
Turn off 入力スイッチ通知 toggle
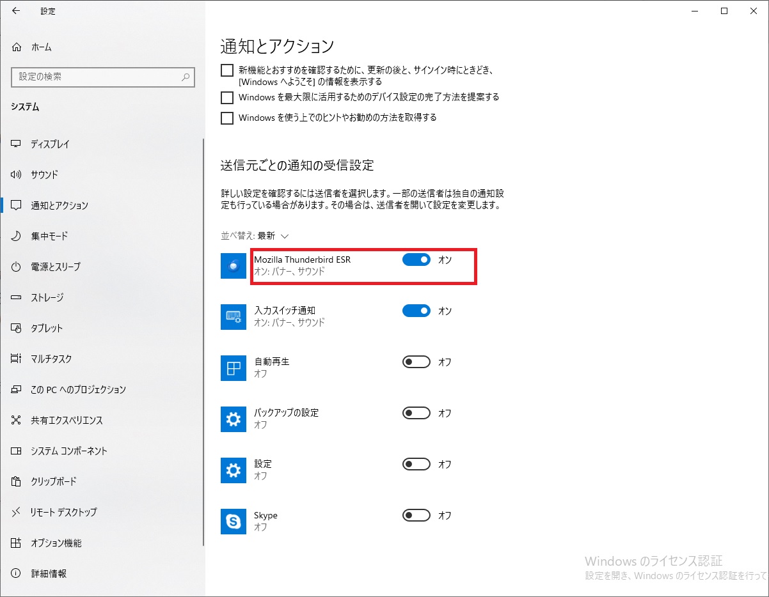click(x=416, y=311)
